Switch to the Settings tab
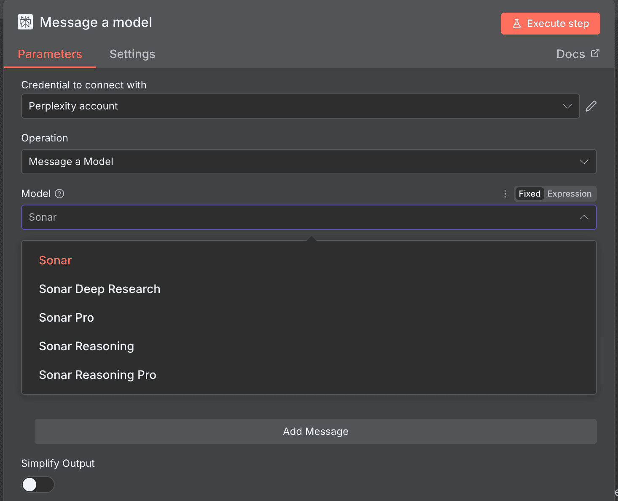The image size is (618, 501). [132, 54]
